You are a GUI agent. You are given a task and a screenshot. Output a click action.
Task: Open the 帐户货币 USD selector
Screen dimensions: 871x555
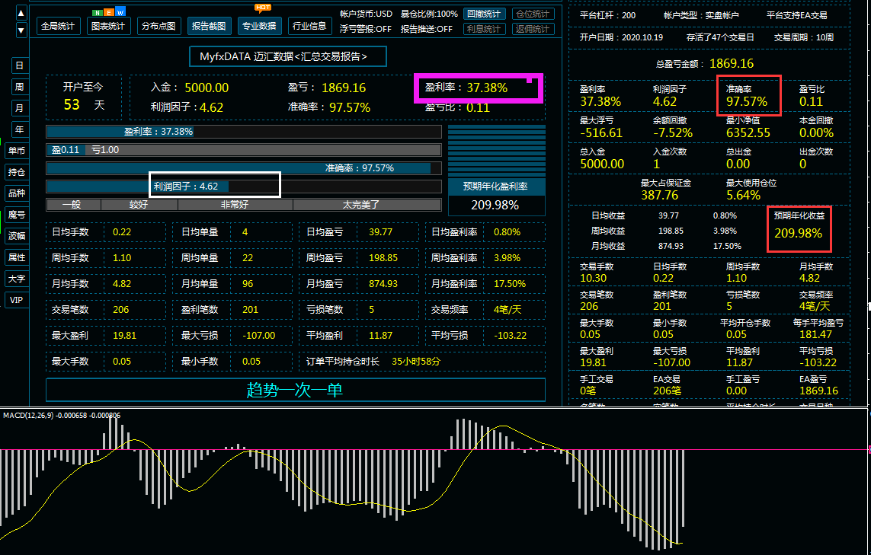pyautogui.click(x=366, y=14)
